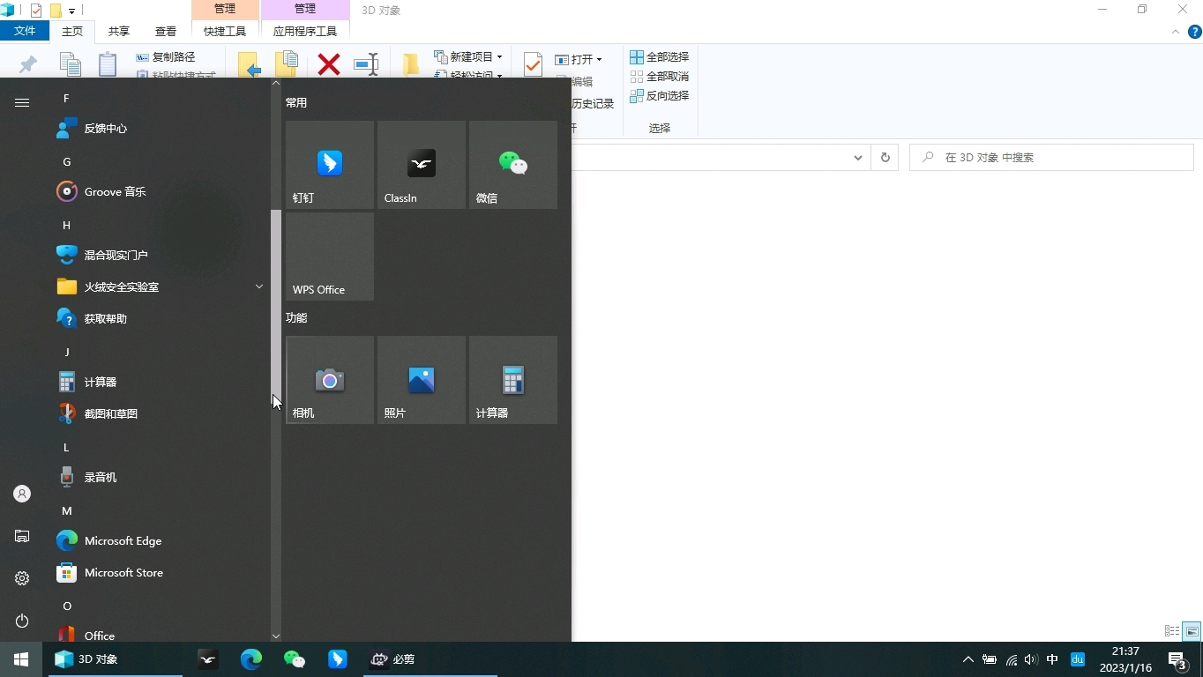Show hidden tray icons chevron
Viewport: 1203px width, 677px height.
[x=968, y=659]
